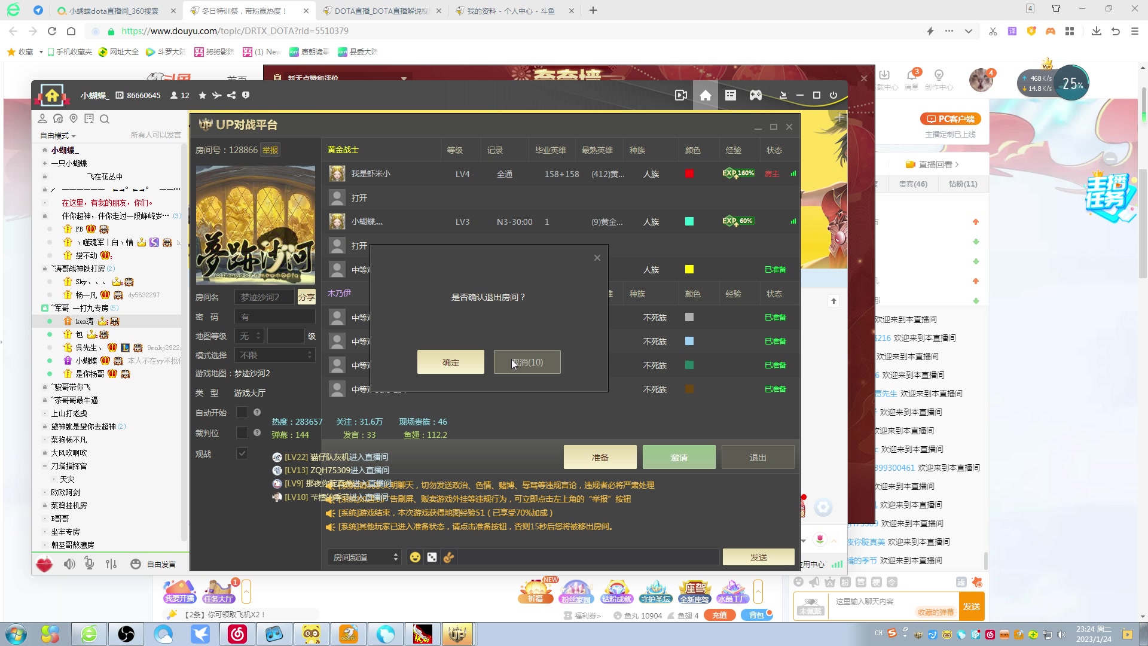Toggle the 自由发言 free speech smiley
Image resolution: width=1148 pixels, height=646 pixels.
point(136,563)
